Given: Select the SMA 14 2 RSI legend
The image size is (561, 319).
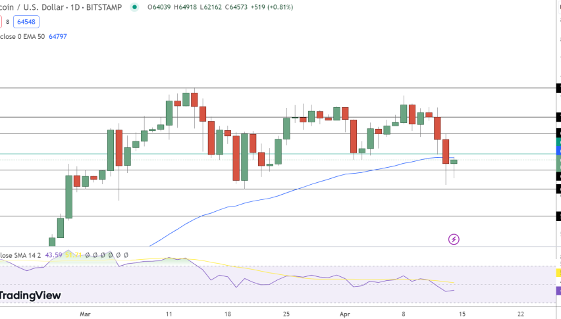Looking at the screenshot, I should (20, 255).
